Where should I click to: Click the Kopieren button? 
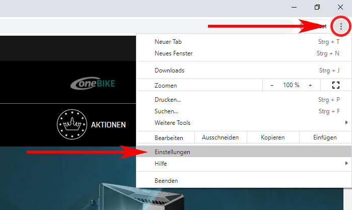273,137
